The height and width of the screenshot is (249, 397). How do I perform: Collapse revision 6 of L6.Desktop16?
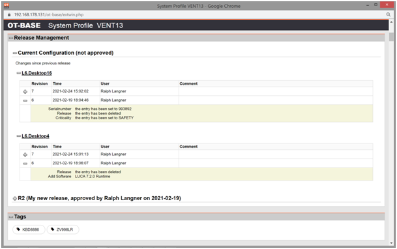pos(25,100)
